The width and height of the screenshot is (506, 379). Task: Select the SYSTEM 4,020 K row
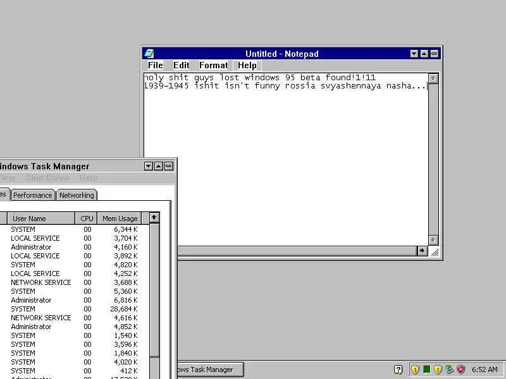tap(75, 362)
